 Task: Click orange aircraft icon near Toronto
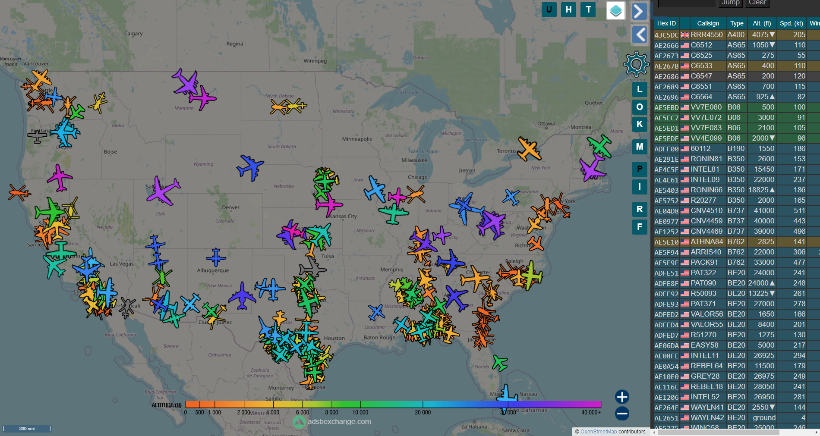pos(529,149)
